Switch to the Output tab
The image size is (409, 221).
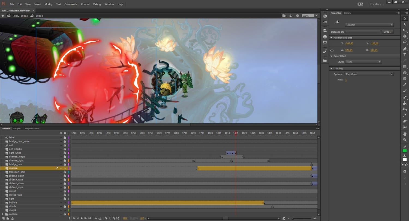pyautogui.click(x=17, y=129)
